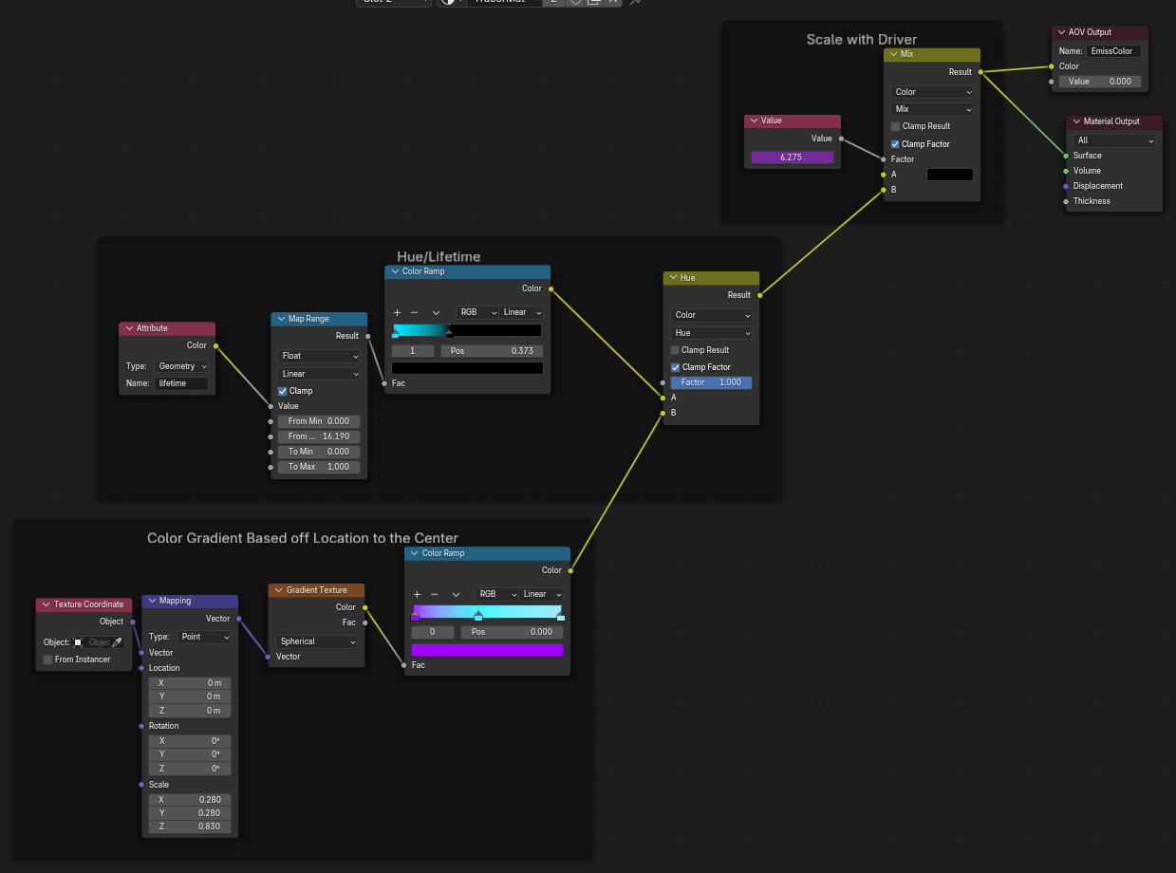The width and height of the screenshot is (1176, 873).
Task: Click the purple 6.275 Value field
Action: 792,158
